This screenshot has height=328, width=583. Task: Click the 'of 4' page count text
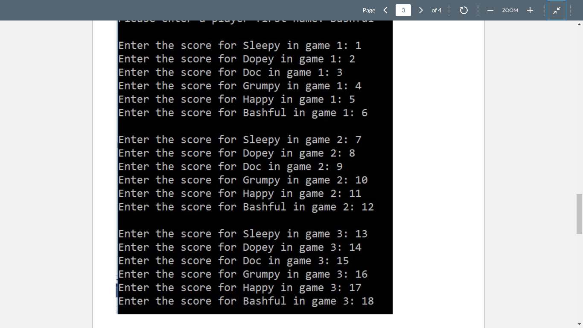click(437, 10)
